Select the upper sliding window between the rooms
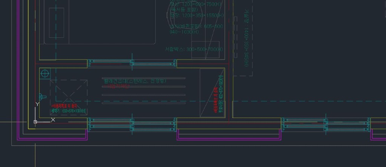The width and height of the screenshot is (386, 167). [x=132, y=63]
